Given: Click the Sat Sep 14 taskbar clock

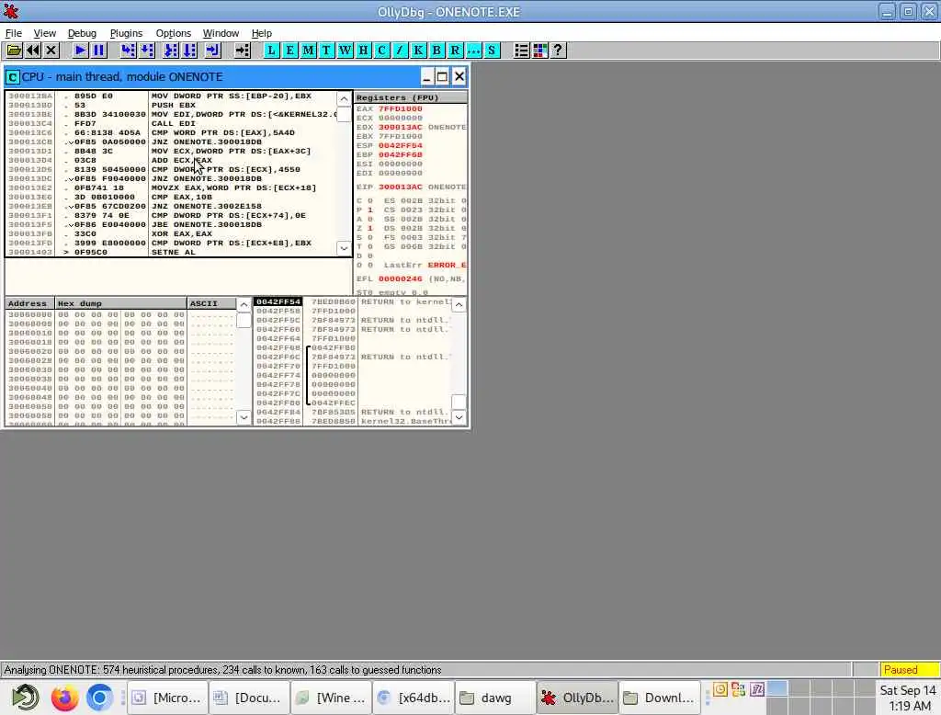Looking at the screenshot, I should 907,698.
